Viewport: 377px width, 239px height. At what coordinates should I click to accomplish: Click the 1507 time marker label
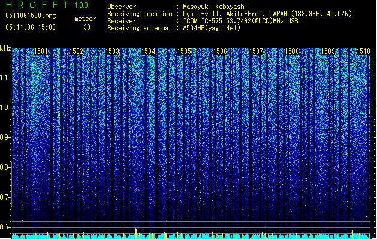[257, 51]
